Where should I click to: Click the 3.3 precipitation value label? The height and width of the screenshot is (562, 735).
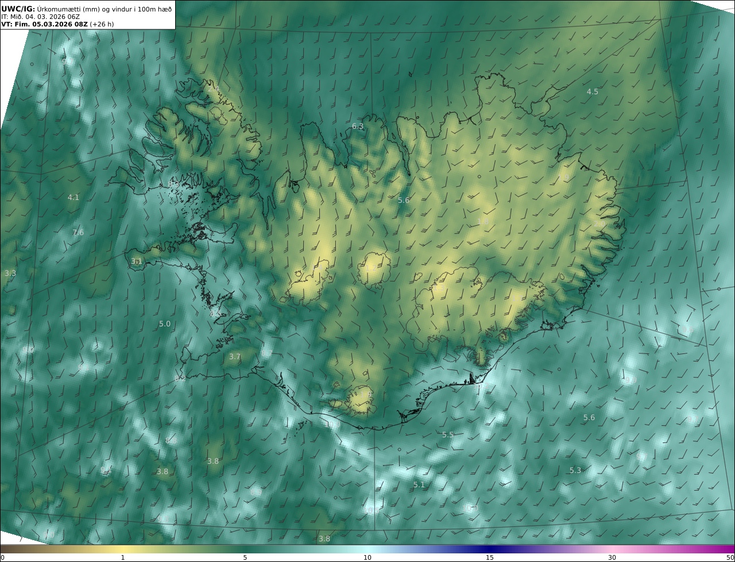tap(10, 274)
